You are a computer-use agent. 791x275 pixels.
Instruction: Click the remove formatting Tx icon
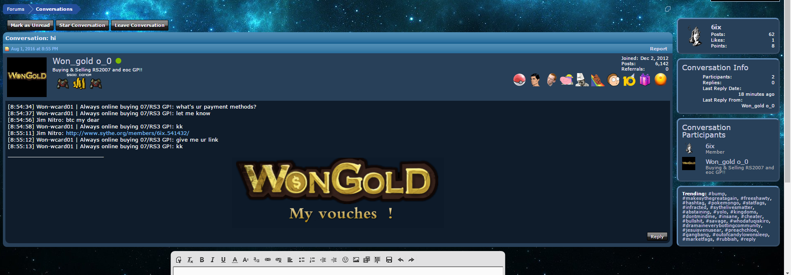coord(190,260)
